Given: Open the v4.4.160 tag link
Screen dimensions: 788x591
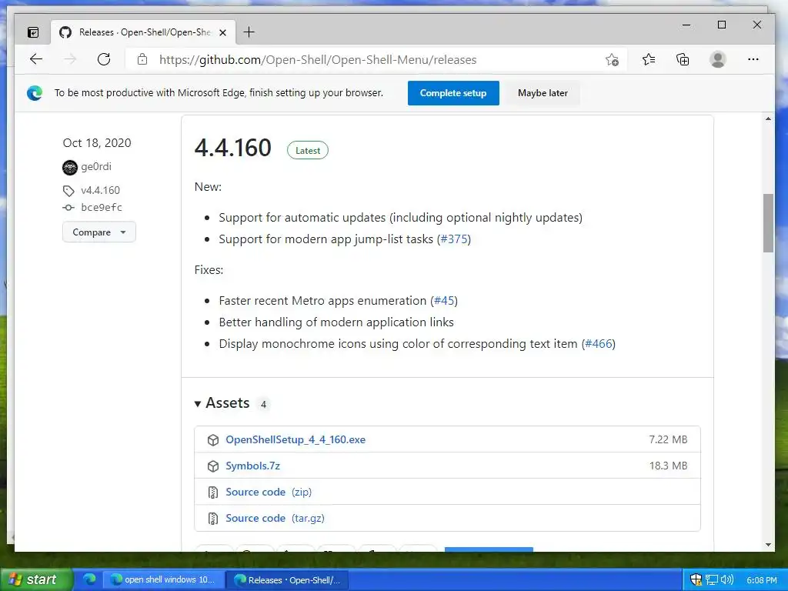Looking at the screenshot, I should [101, 191].
